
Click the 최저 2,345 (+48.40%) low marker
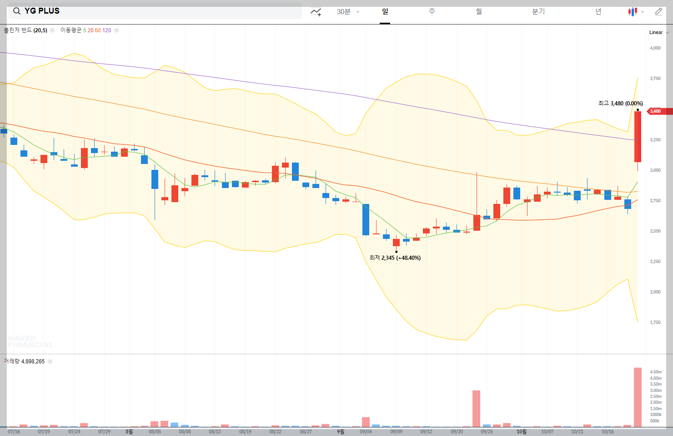tap(395, 258)
